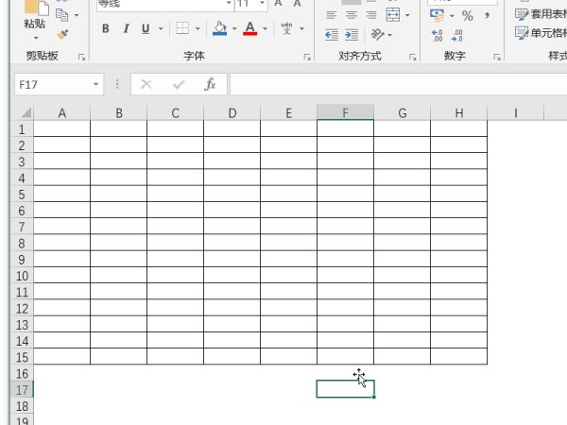Select column H header
This screenshot has height=425, width=567.
(x=459, y=113)
